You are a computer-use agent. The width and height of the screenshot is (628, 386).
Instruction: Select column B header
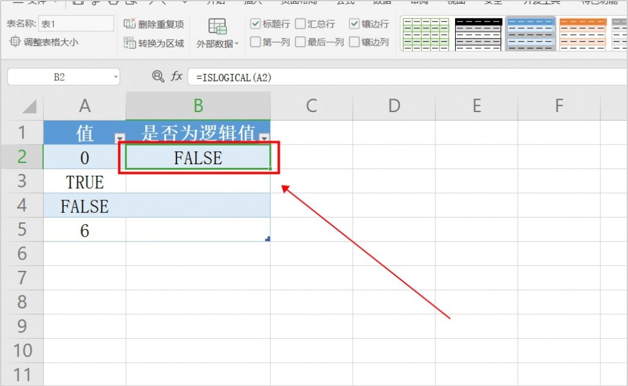[x=198, y=106]
